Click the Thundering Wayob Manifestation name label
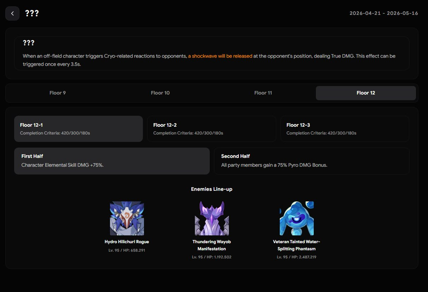Image resolution: width=428 pixels, height=292 pixels. 212,245
